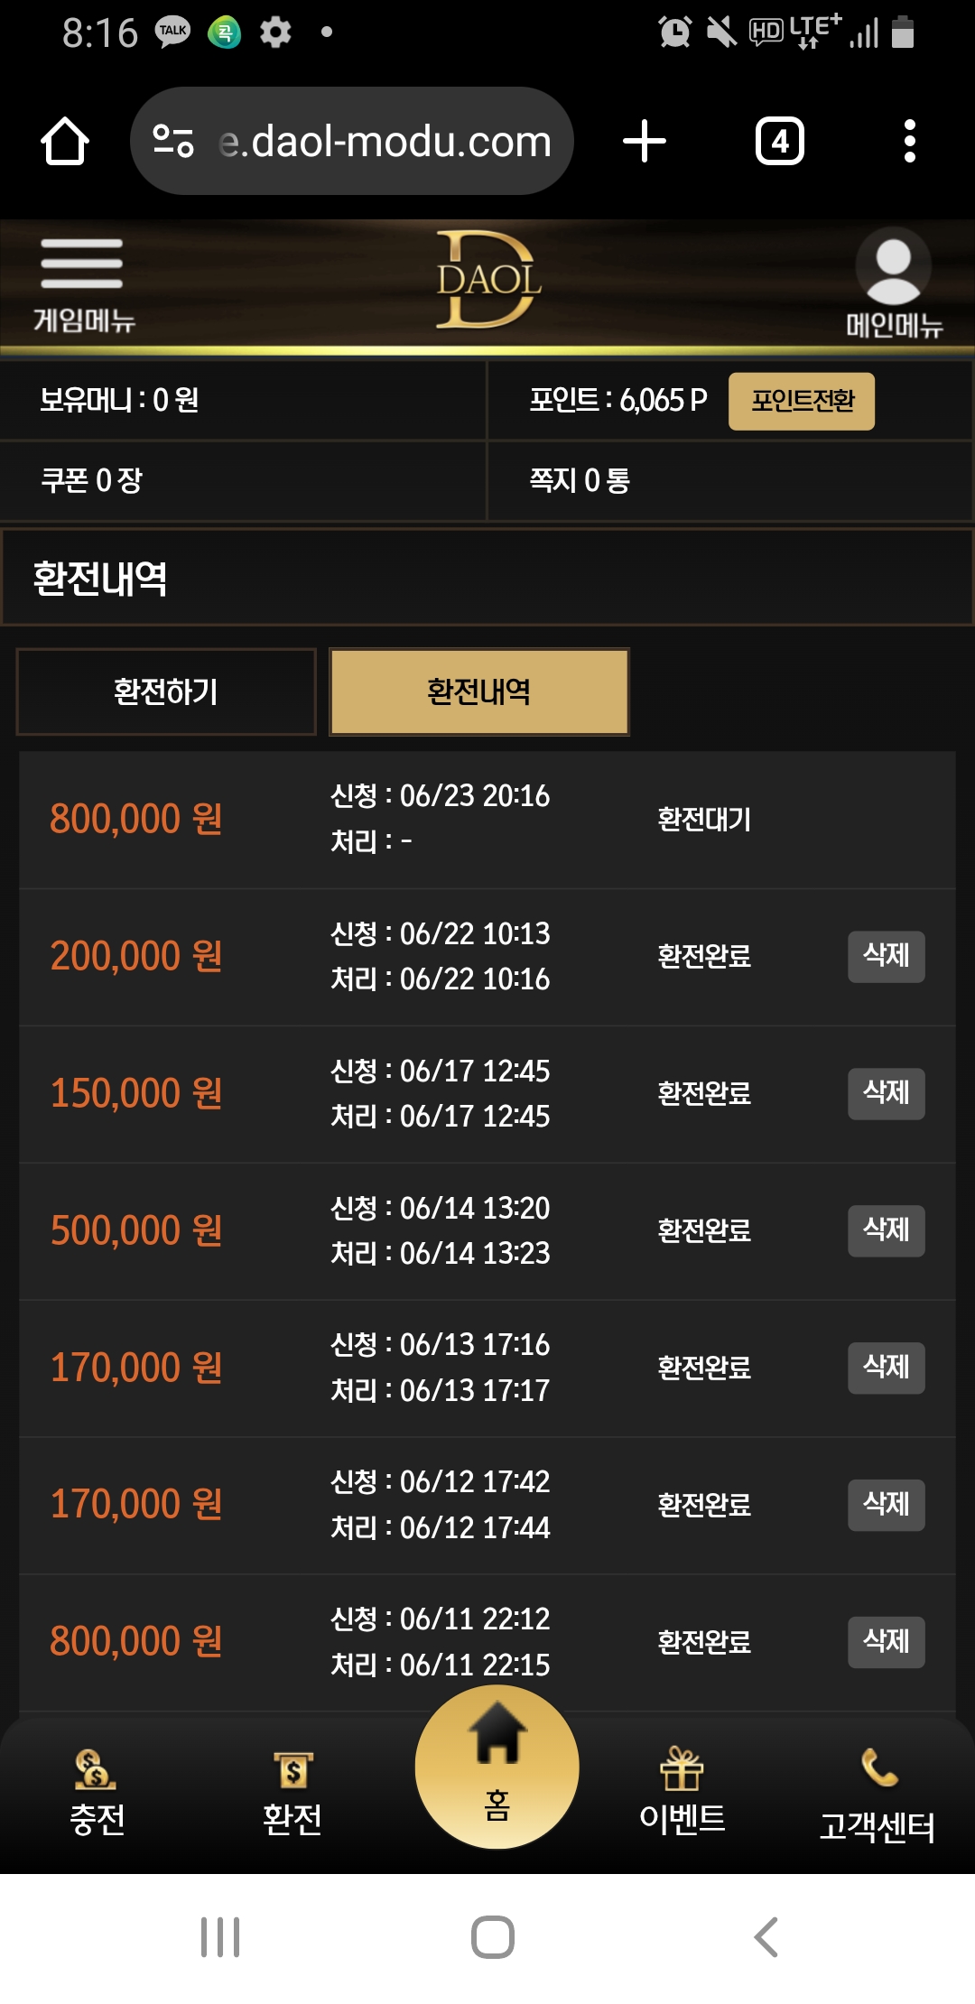Tap the browser home icon

coord(65,142)
